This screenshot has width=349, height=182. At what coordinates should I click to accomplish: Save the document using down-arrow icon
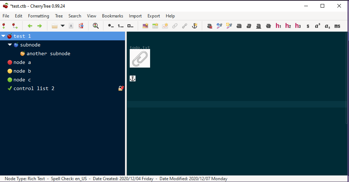tap(71, 26)
